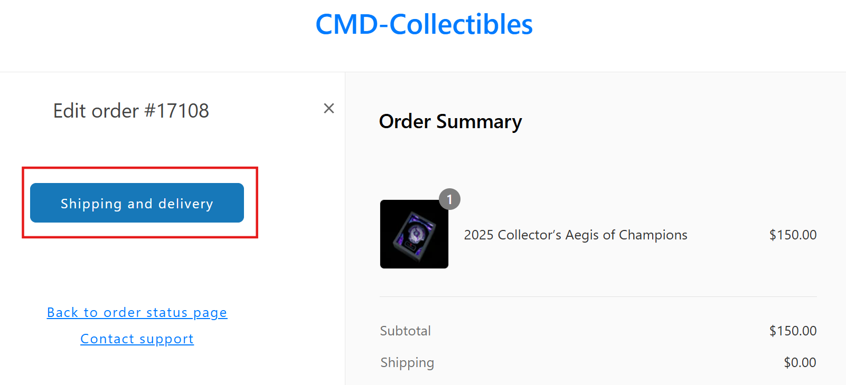Click the Aegis of Champions product thumbnail
This screenshot has height=385, width=846.
point(414,235)
